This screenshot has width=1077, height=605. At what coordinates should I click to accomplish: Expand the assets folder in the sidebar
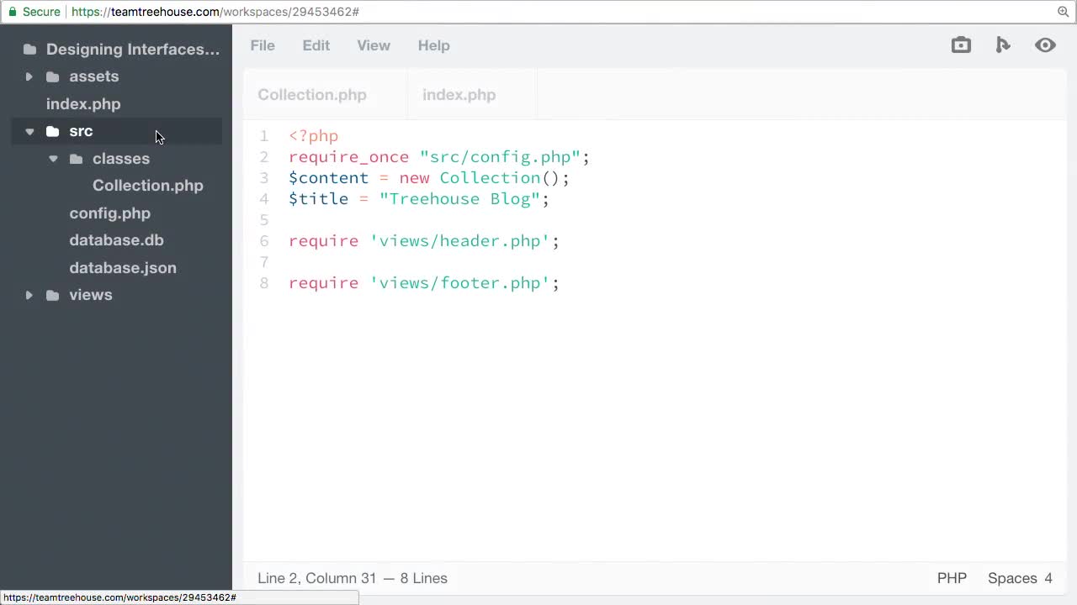[29, 76]
